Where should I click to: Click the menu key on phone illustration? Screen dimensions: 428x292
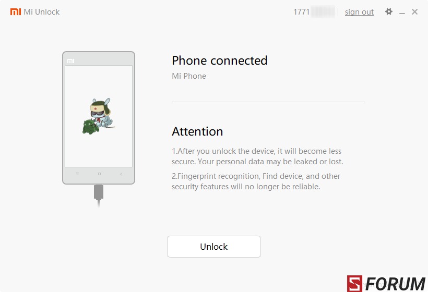click(77, 174)
